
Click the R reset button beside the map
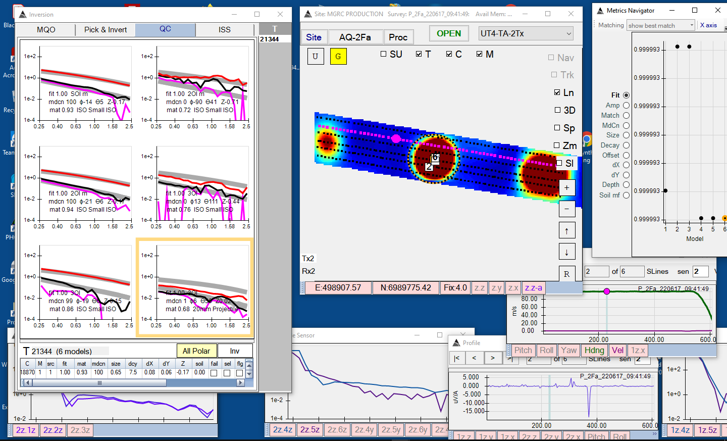click(x=566, y=274)
